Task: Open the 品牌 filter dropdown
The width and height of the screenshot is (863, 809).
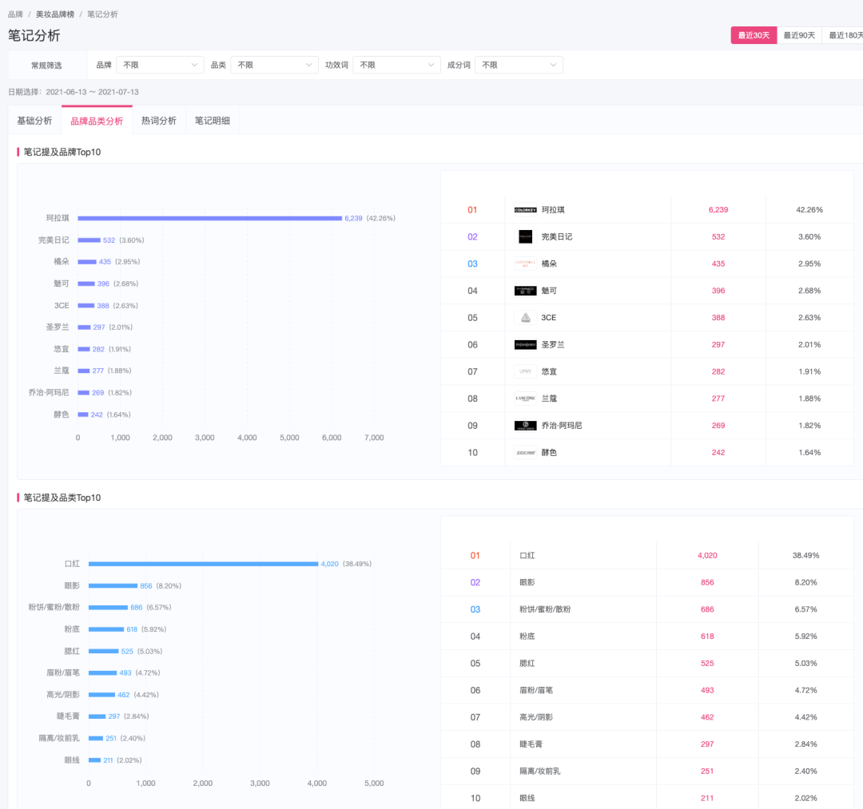Action: coord(160,65)
